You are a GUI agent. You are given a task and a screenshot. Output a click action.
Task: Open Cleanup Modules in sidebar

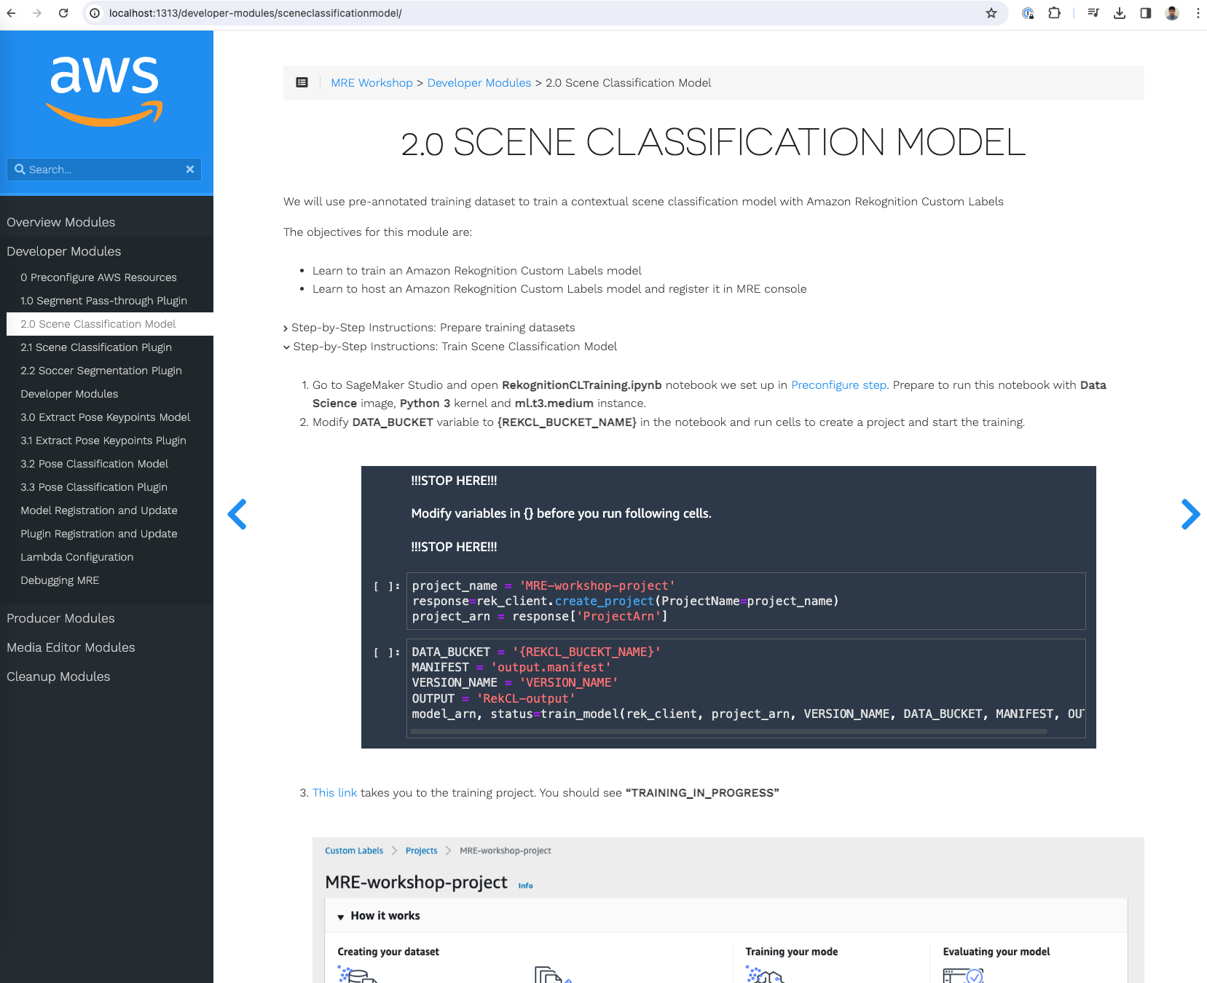point(58,676)
